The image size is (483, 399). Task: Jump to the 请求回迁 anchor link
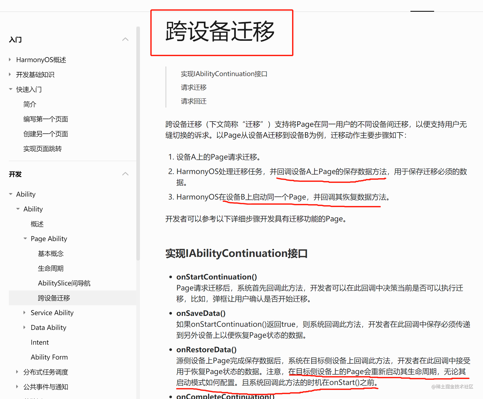194,101
